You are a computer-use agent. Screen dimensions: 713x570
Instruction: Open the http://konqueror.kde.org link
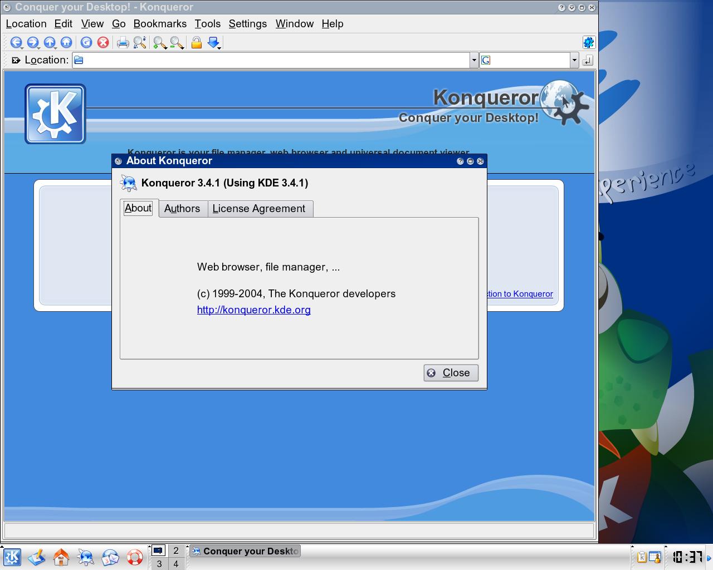(254, 310)
